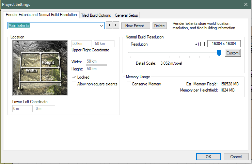The height and width of the screenshot is (164, 252).
Task: Toggle the Locked checkbox
Action: (74, 77)
